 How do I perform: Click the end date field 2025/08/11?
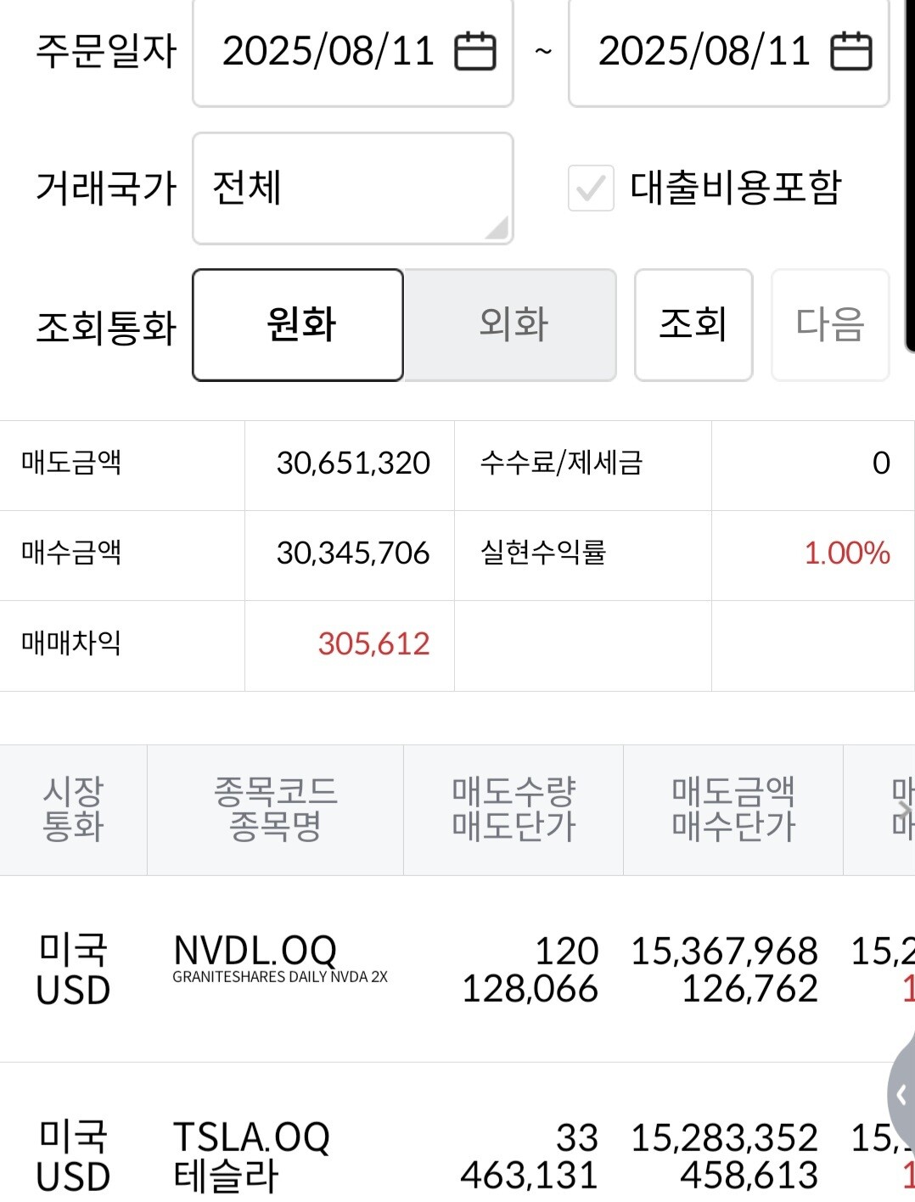[x=704, y=52]
